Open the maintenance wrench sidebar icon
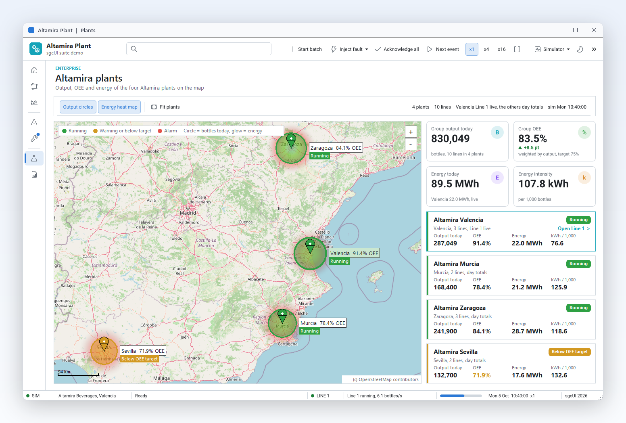This screenshot has height=423, width=626. [x=34, y=138]
